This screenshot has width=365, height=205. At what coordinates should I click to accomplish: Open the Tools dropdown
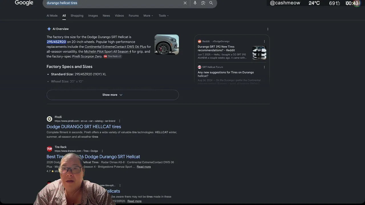(164, 16)
